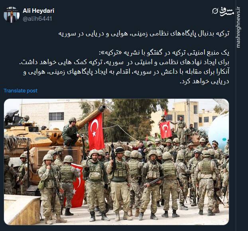Click the line starting with آنکارا برای مقابله
Image resolution: width=248 pixels, height=231 pixels.
point(126,72)
